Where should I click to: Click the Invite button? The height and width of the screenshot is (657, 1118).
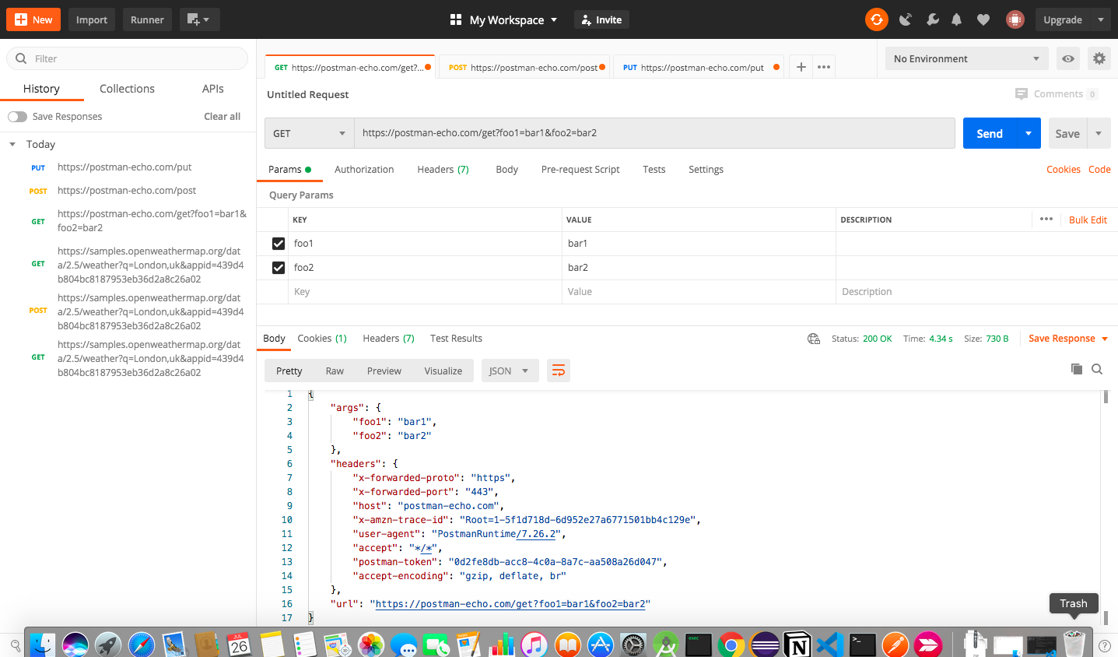pyautogui.click(x=601, y=19)
